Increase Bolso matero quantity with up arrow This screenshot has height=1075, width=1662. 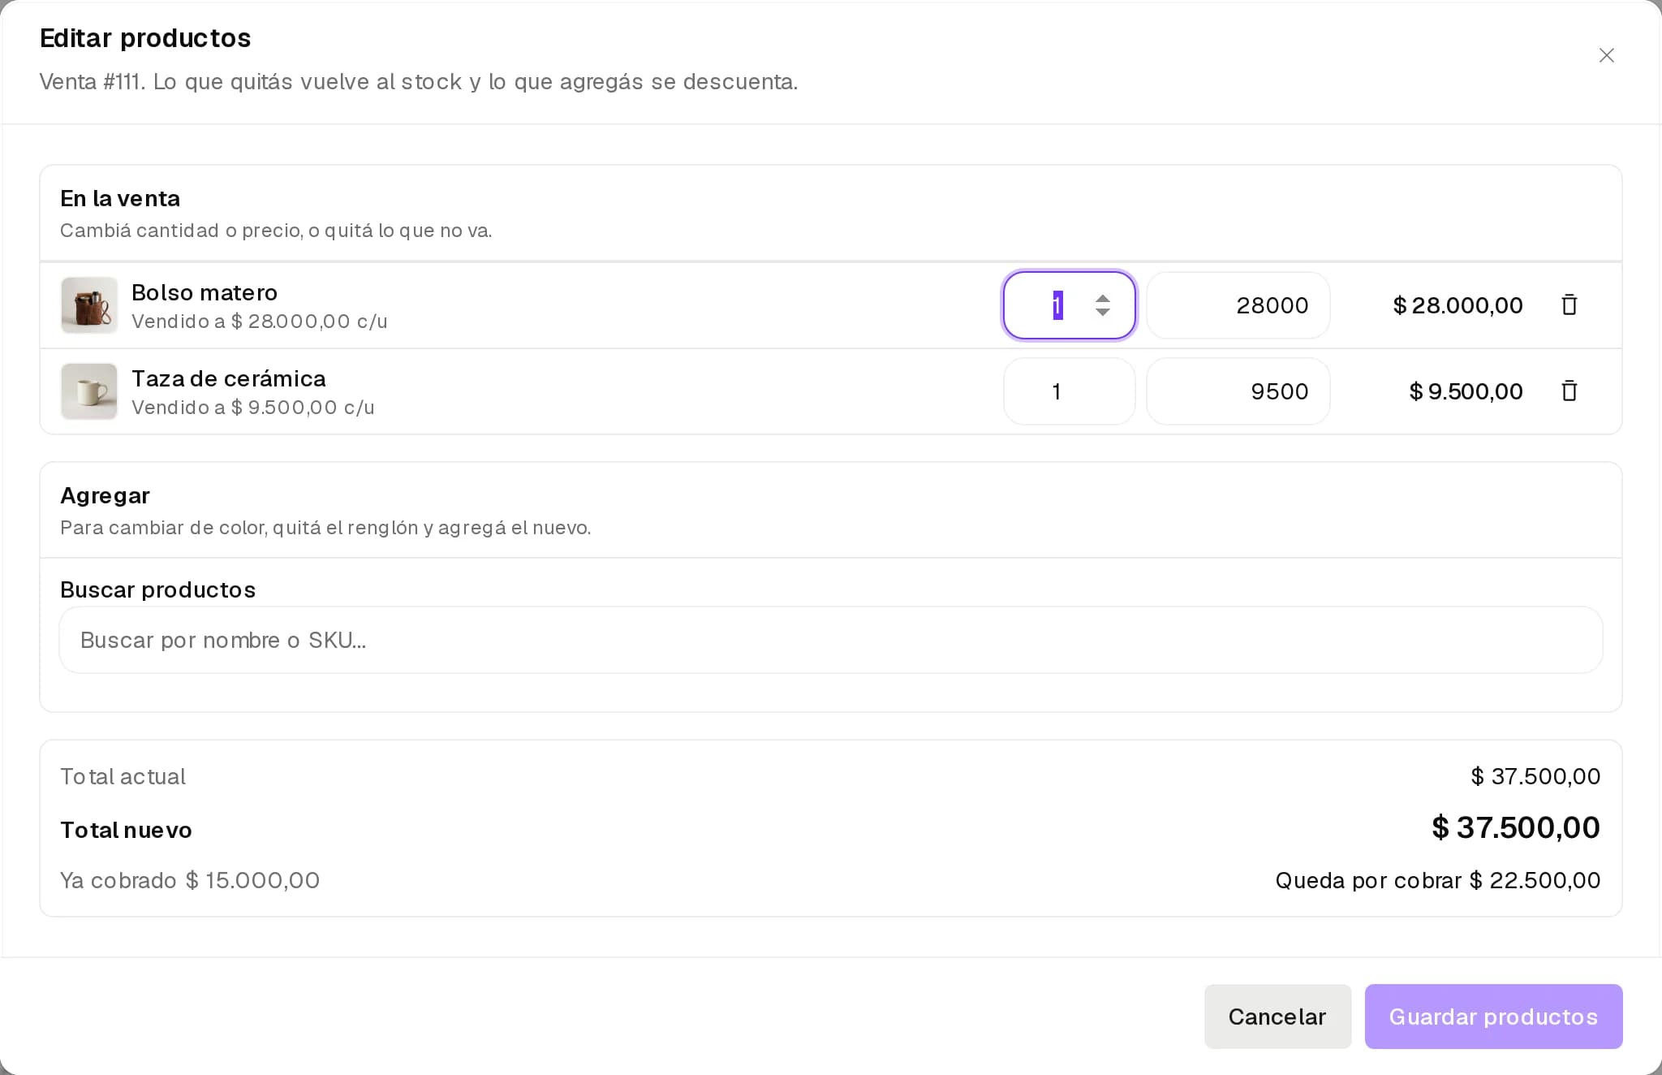coord(1102,298)
